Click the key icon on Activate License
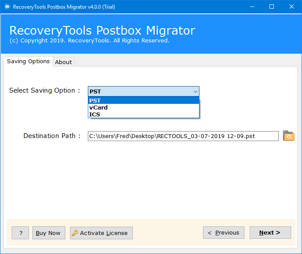Screen dimensions: 302x254 click(75, 233)
